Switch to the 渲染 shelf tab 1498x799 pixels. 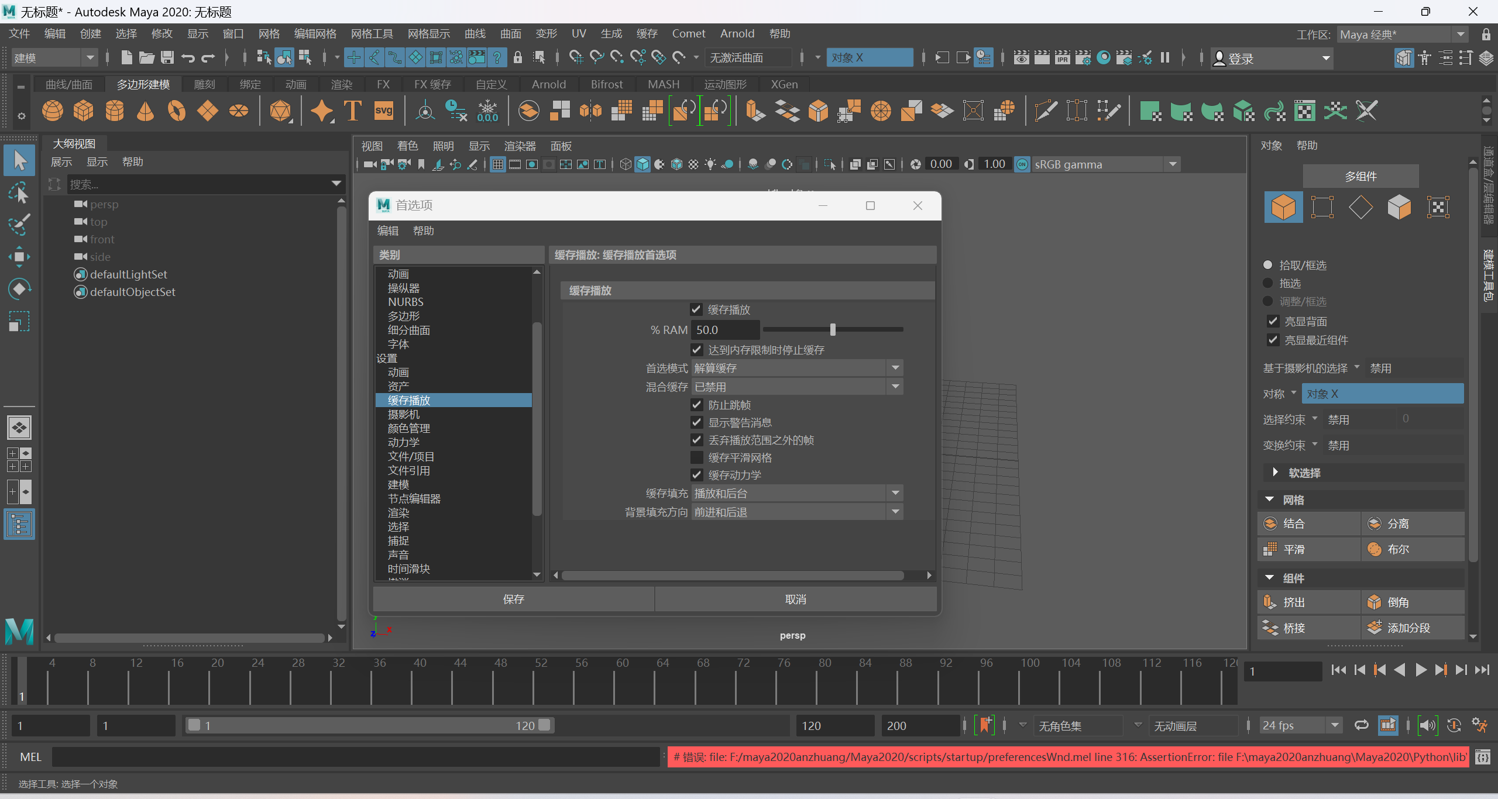coord(342,84)
